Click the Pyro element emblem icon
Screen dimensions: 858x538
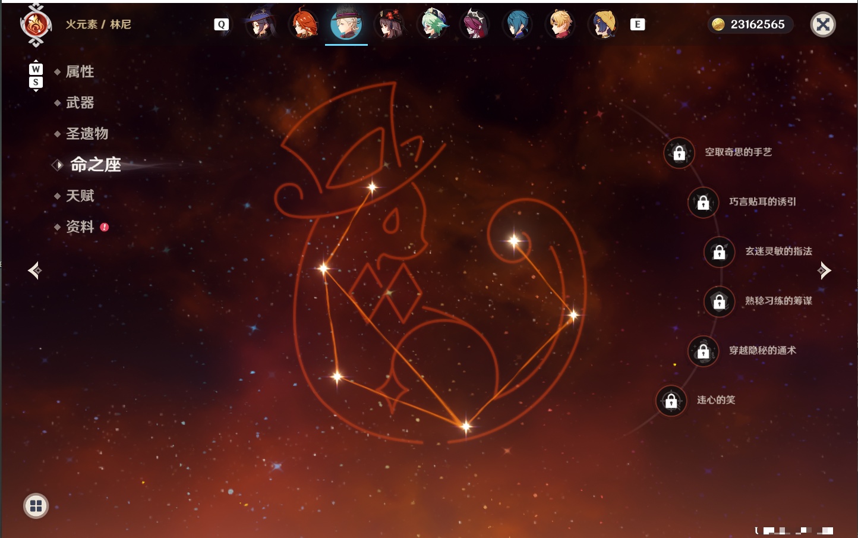point(36,25)
